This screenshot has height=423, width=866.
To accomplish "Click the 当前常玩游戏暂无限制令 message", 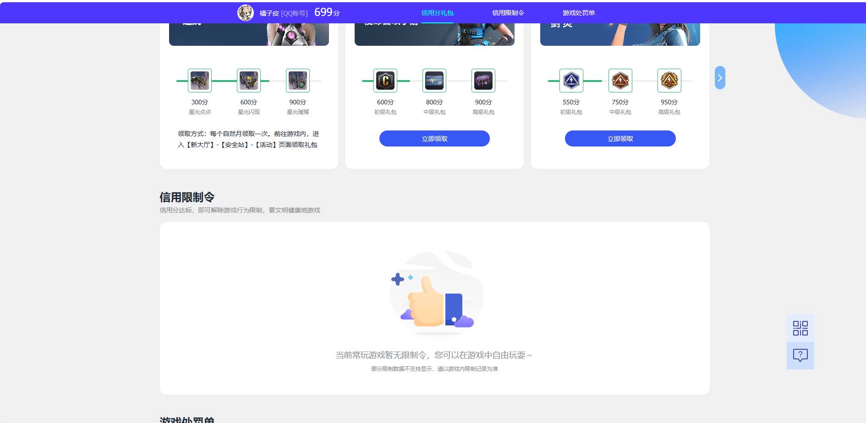I will click(434, 355).
